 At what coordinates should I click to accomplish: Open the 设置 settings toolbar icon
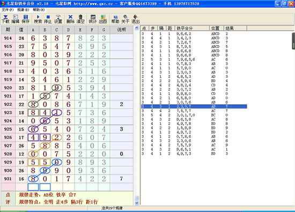58,19
